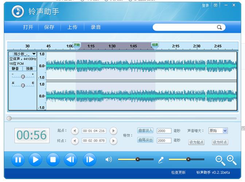Open the window options menu beside 登录
Screen dimensions: 245x182
215,5
